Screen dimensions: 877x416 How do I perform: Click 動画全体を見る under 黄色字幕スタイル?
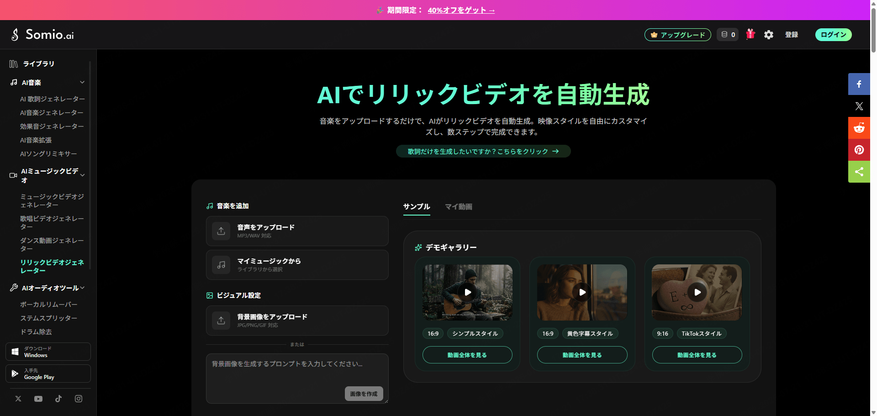(x=582, y=355)
